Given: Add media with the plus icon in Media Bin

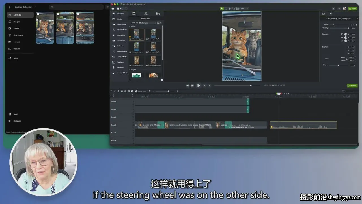Looking at the screenshot, I should click(130, 80).
